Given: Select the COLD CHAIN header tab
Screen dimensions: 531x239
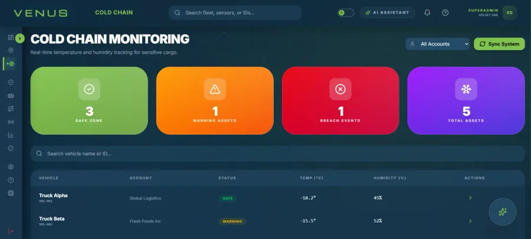Looking at the screenshot, I should click(x=114, y=12).
